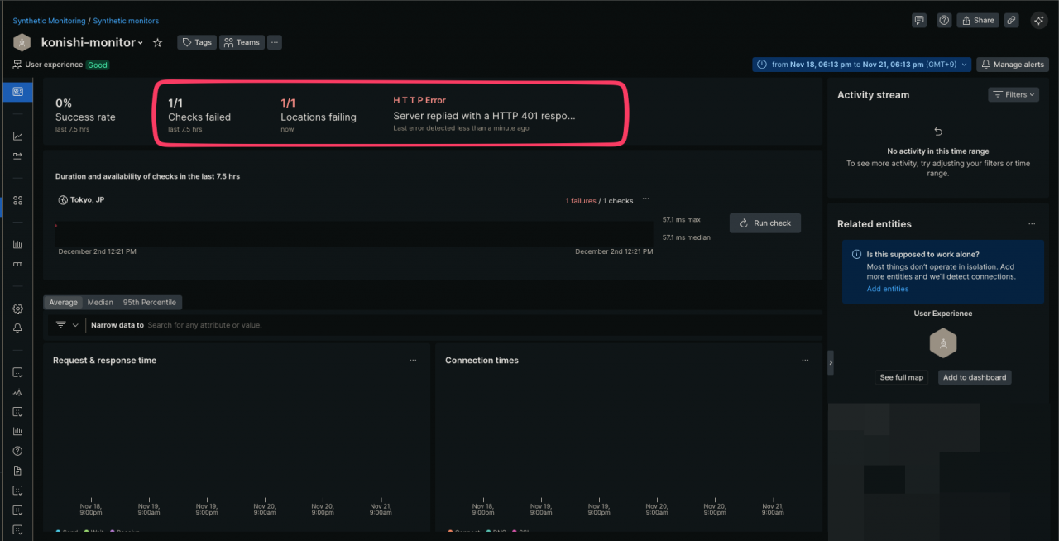
Task: Type in the Narrow data to search field
Action: (x=331, y=325)
